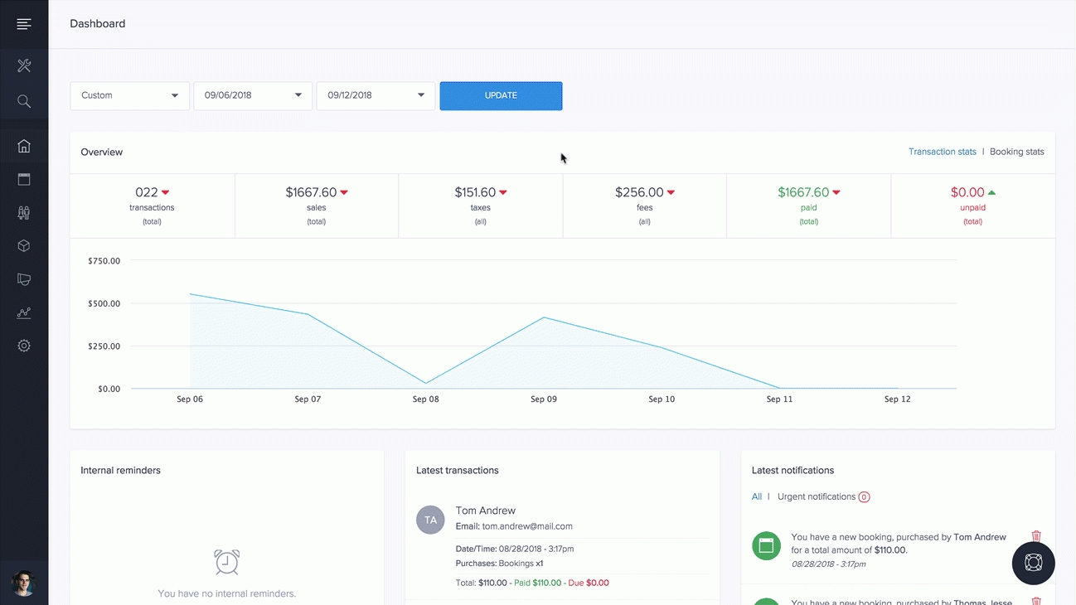
Task: Click the $750.00 y-axis label
Action: tap(104, 261)
